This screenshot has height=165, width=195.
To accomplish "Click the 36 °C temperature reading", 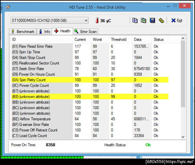I will coord(106,21).
